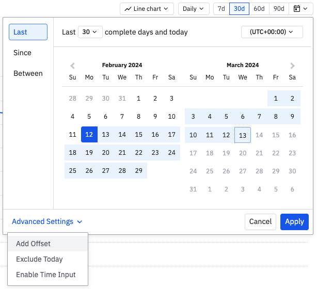Open Daily interval dropdown
This screenshot has width=317, height=289.
pos(194,9)
